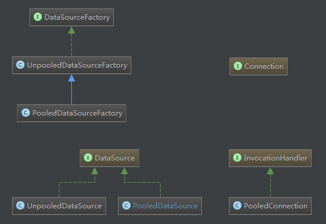
Task: Select the DataSource node label
Action: pos(115,158)
